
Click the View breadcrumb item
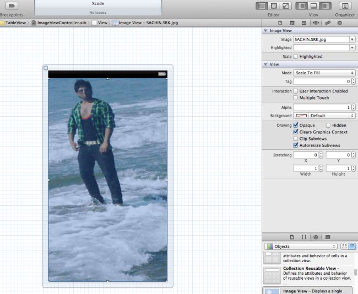pos(100,23)
